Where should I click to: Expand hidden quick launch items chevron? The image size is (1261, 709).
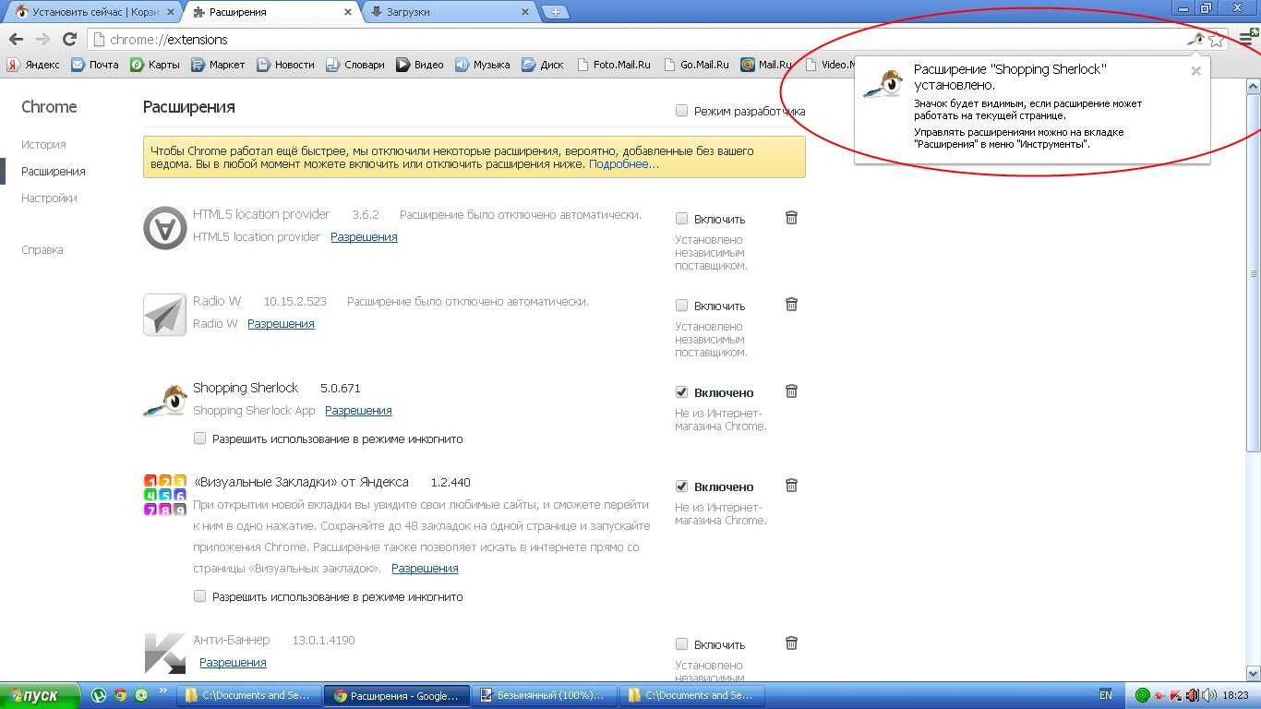click(x=163, y=691)
